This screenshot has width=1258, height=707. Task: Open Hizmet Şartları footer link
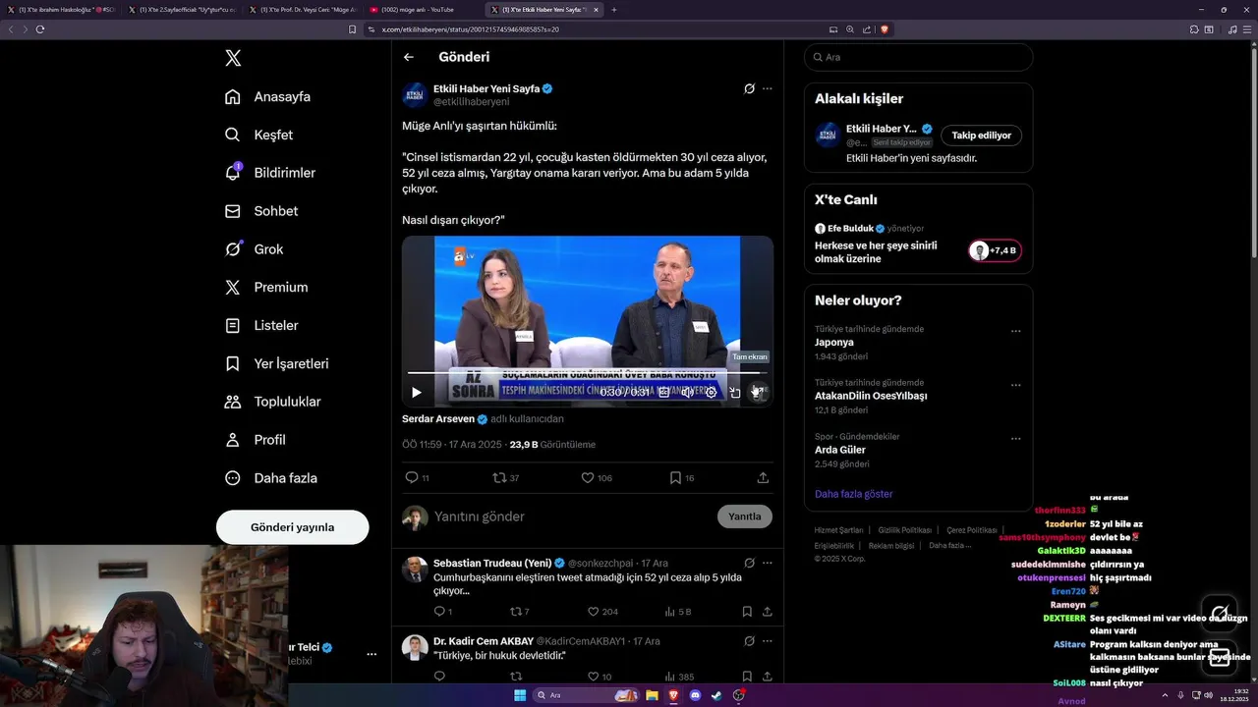pos(838,530)
